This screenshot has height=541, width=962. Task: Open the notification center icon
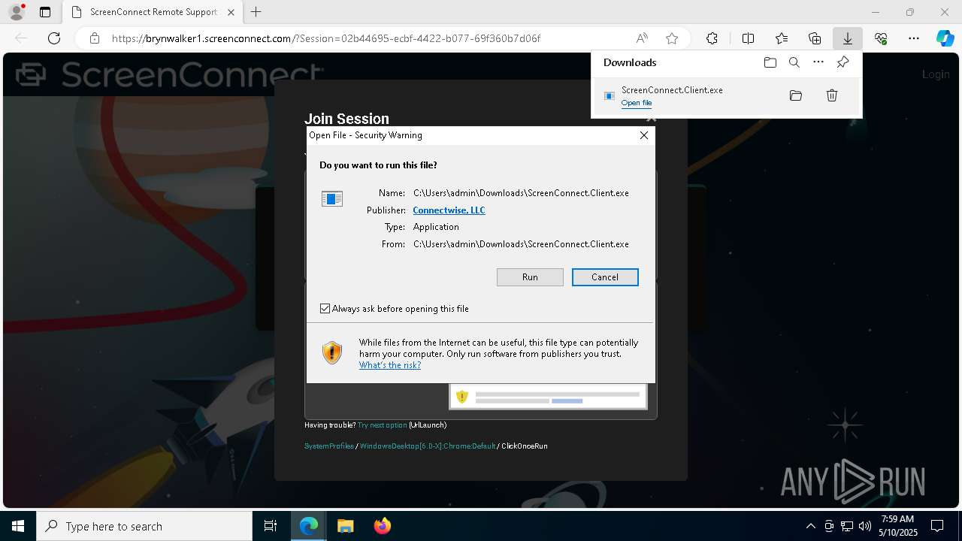coord(937,526)
